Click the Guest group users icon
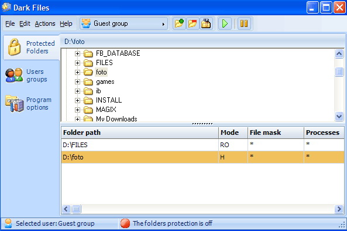 point(86,23)
